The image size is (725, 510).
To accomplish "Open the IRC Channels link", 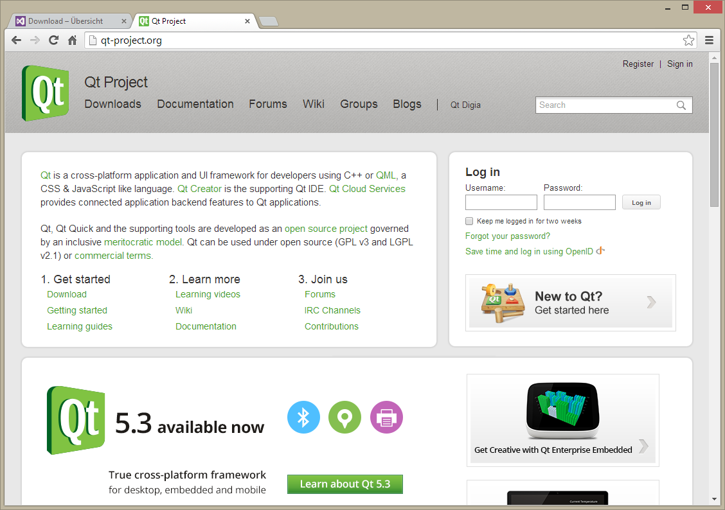I will pyautogui.click(x=332, y=310).
